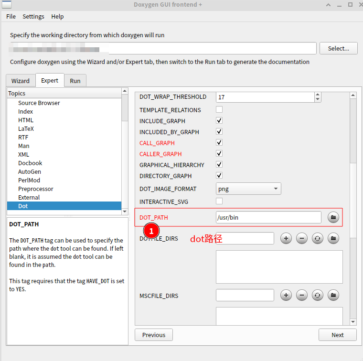The width and height of the screenshot is (363, 361).
Task: Open the File menu
Action: pos(11,16)
